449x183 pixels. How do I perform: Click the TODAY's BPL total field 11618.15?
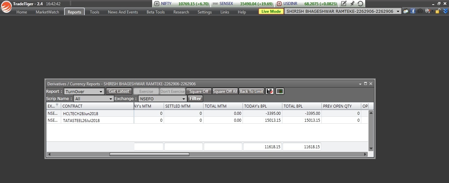[x=262, y=147]
